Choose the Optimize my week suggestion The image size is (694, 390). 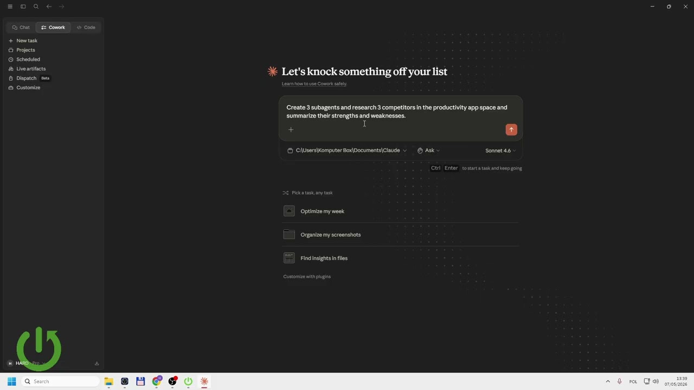coord(401,211)
